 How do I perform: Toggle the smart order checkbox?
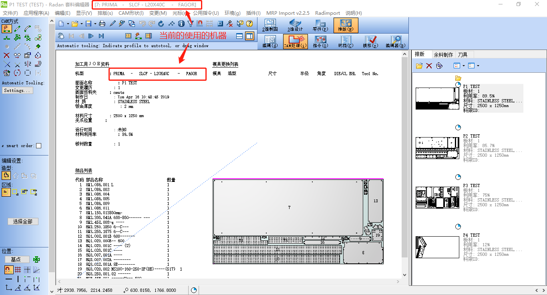click(x=38, y=146)
